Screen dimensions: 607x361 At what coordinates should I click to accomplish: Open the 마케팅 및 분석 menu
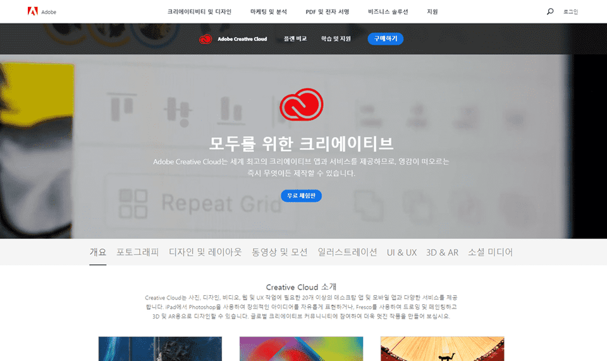pyautogui.click(x=268, y=11)
